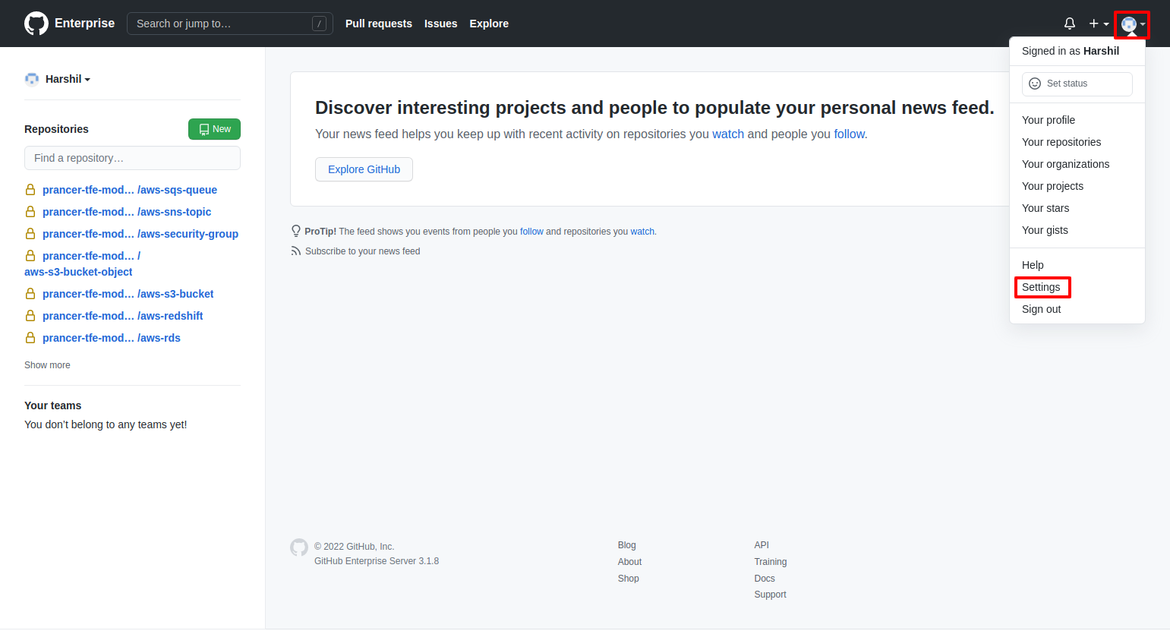Click the Enterprise label in header
This screenshot has height=631, width=1170.
click(84, 24)
